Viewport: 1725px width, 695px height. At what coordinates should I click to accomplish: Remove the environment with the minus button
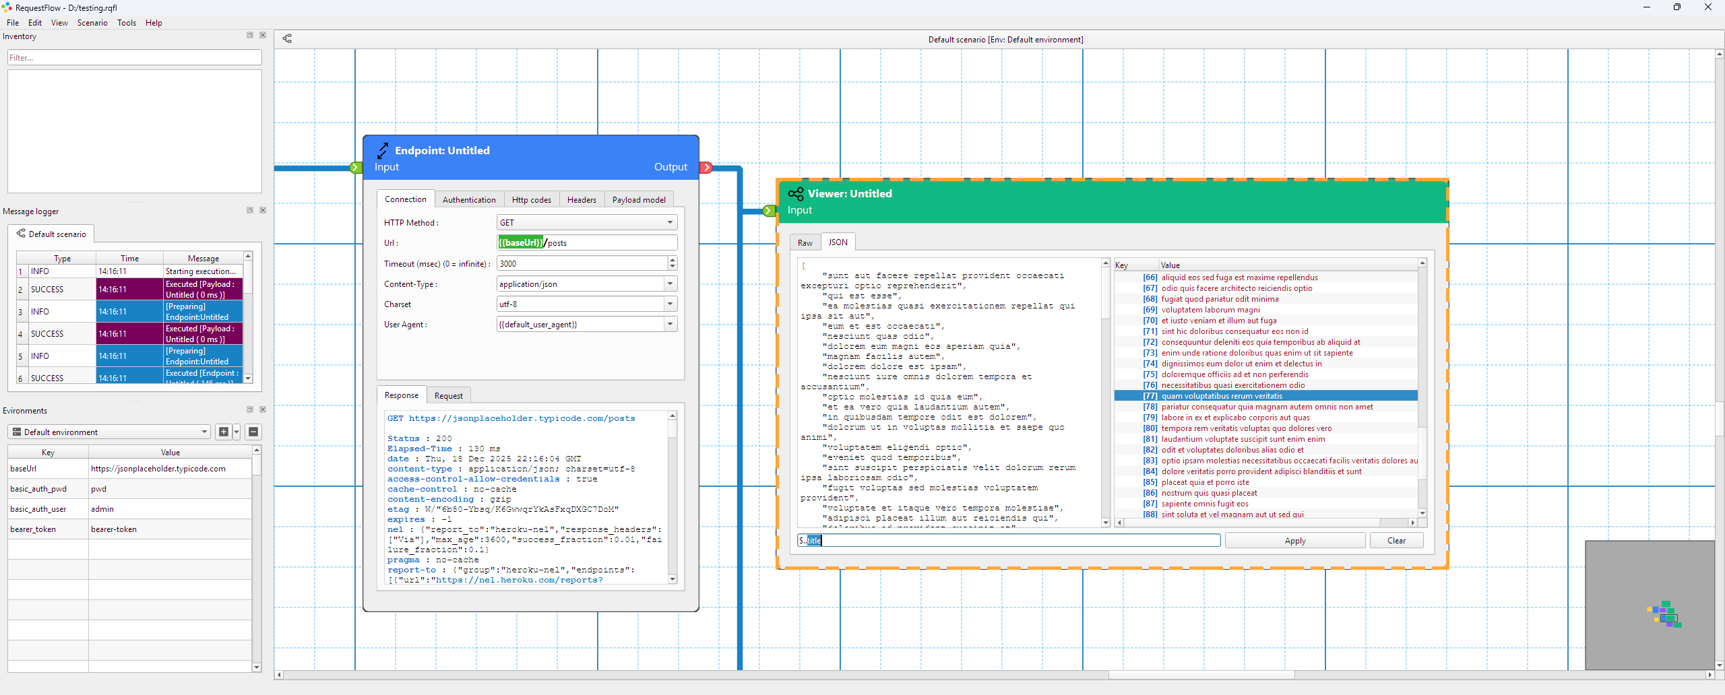pyautogui.click(x=253, y=432)
